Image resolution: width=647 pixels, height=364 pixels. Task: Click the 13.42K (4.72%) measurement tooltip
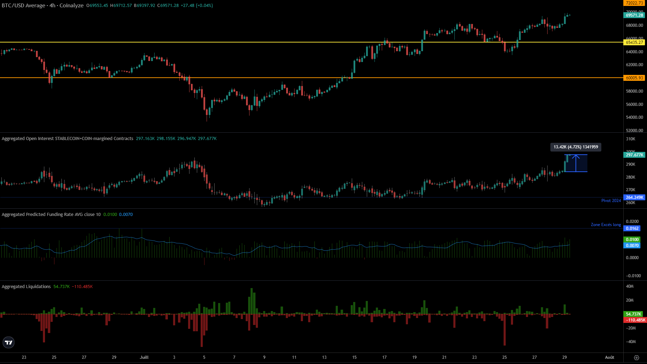[575, 147]
